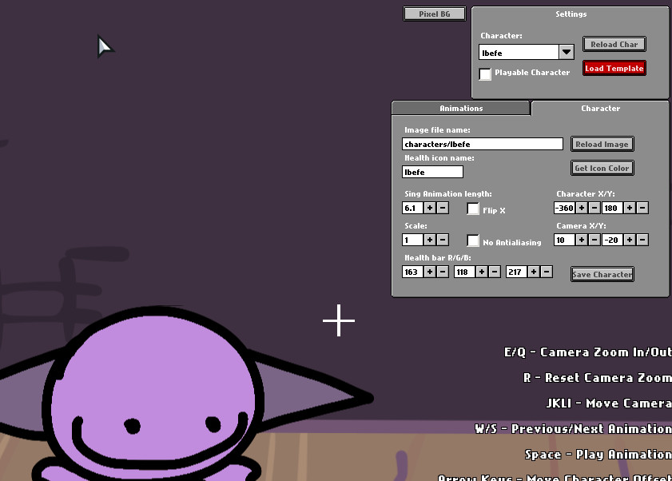Click the Save Character button
The width and height of the screenshot is (672, 481).
(602, 274)
